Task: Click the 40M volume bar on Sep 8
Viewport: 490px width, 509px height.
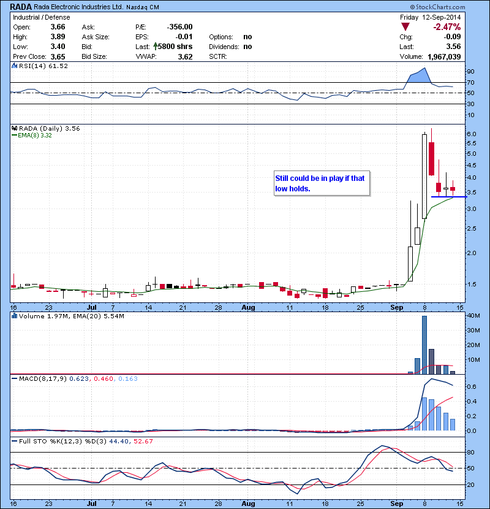Action: (x=424, y=345)
